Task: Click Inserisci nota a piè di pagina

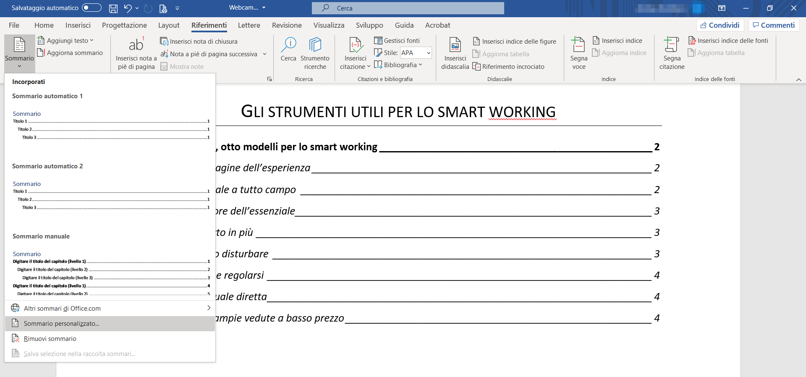Action: 136,53
